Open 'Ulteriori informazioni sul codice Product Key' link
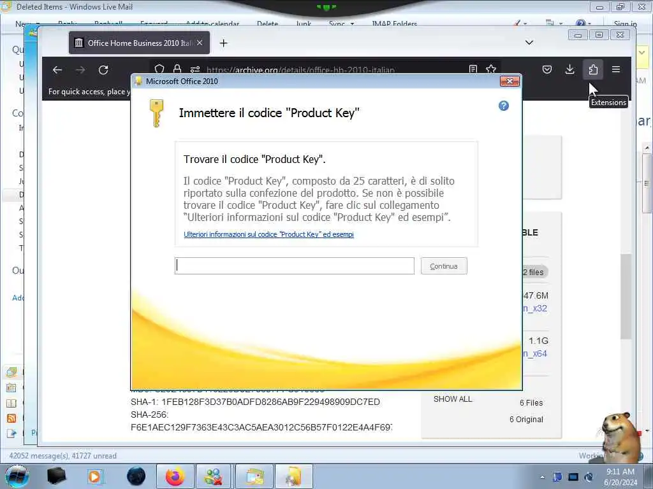 268,234
